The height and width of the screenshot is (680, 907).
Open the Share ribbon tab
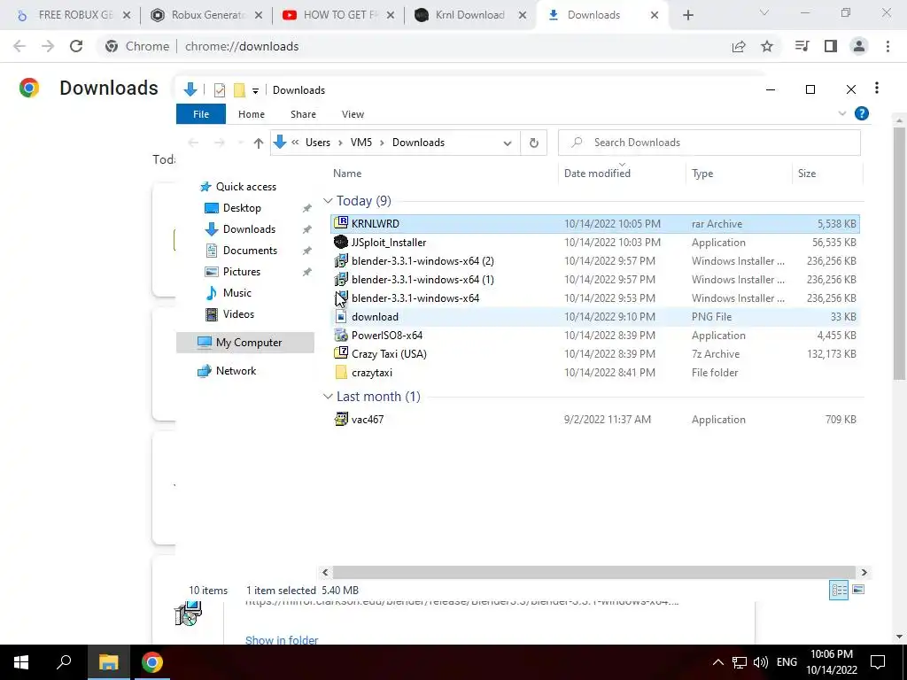click(303, 114)
